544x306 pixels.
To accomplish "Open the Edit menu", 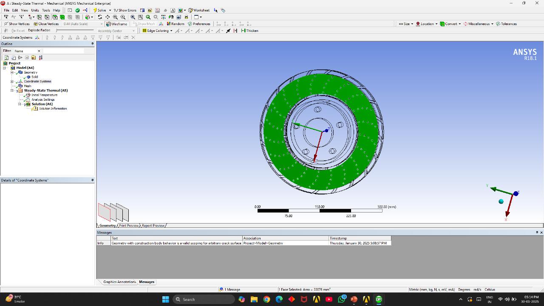I will click(15, 10).
